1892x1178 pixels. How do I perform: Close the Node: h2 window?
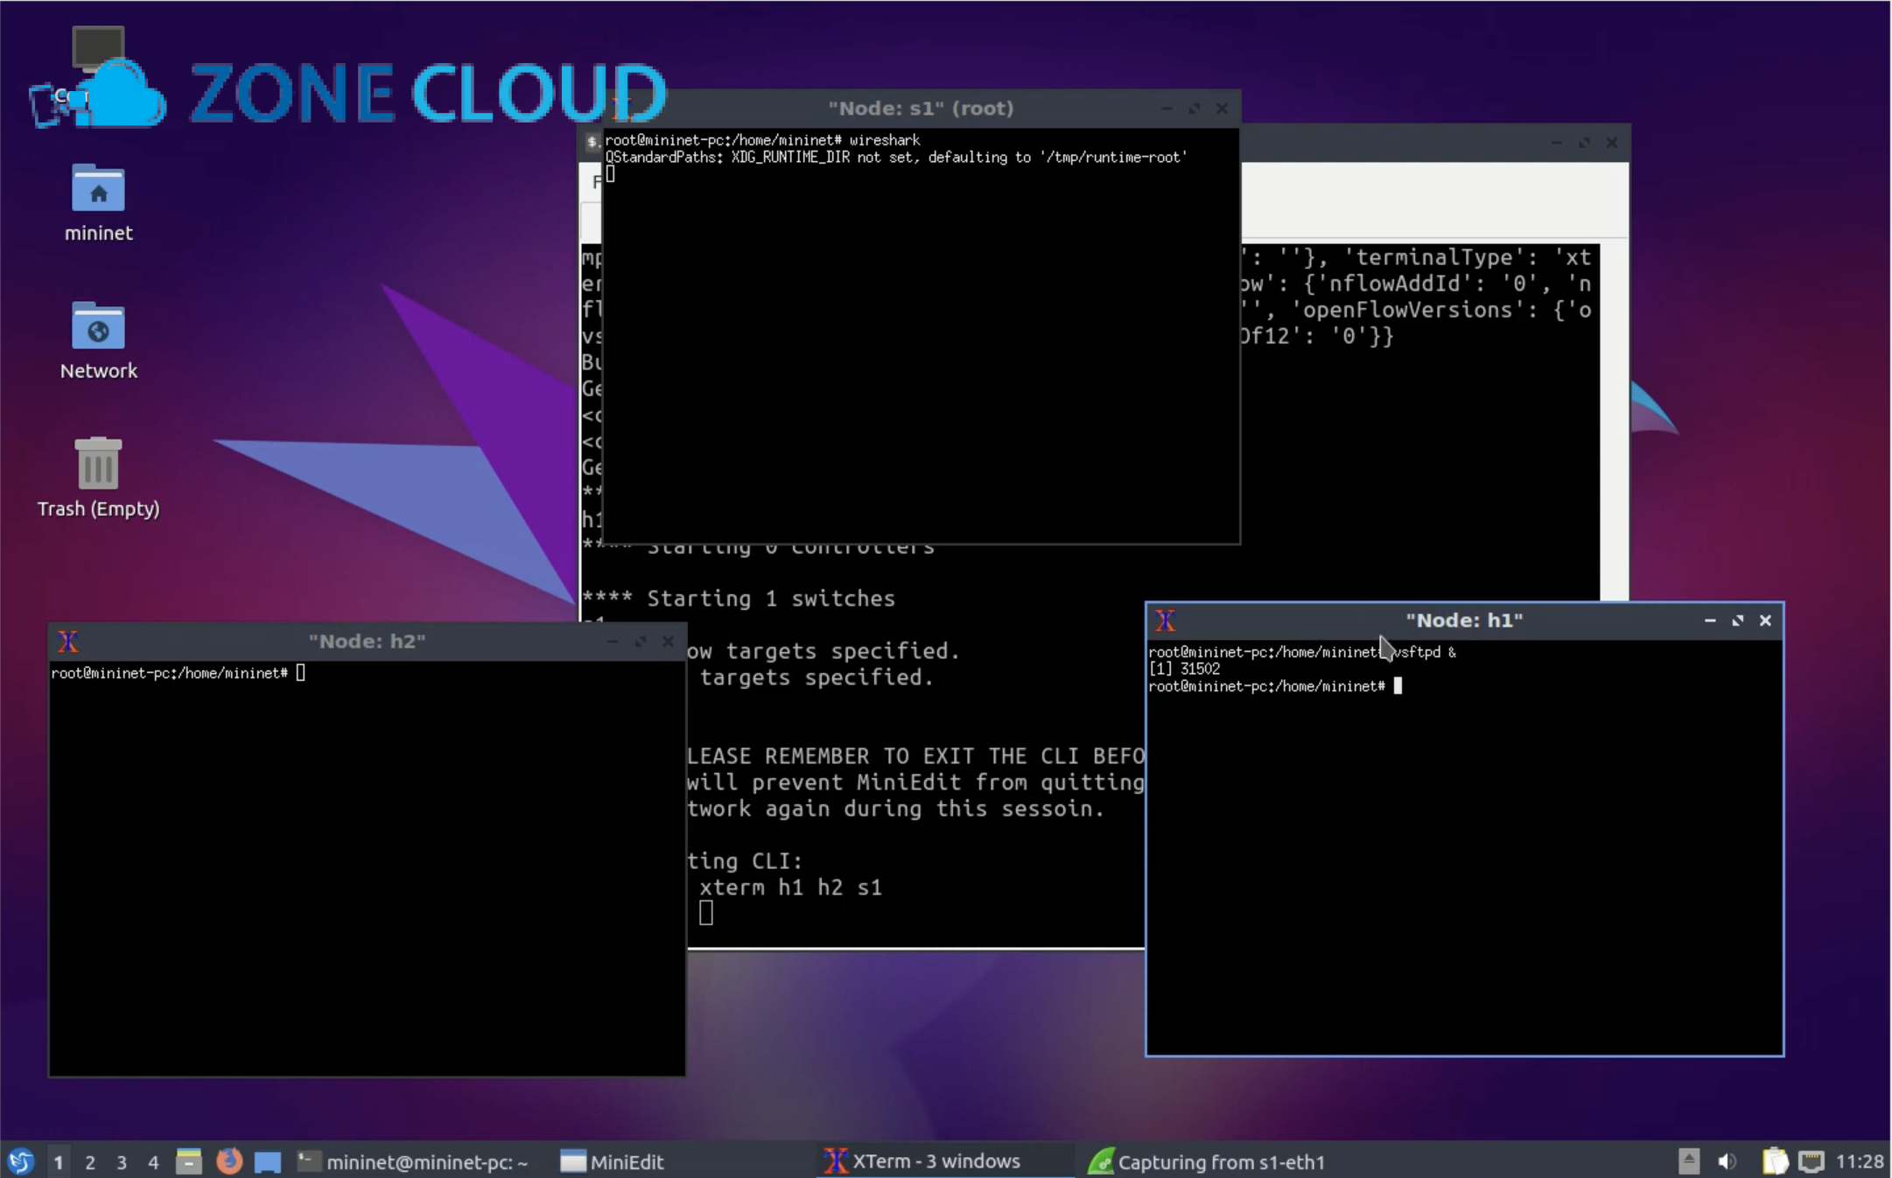[x=669, y=642]
